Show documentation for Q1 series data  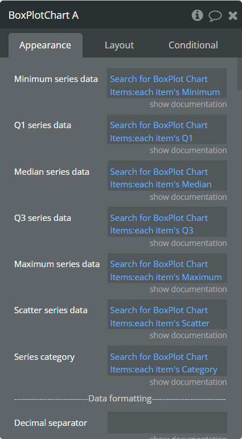[x=188, y=150]
